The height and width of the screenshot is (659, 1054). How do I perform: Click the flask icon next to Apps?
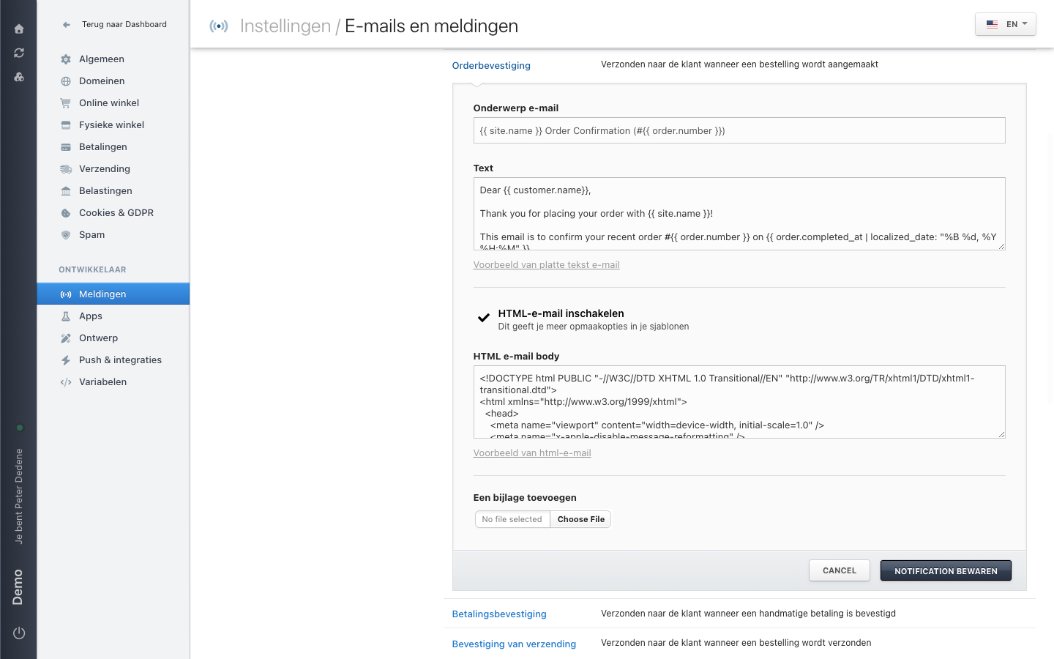pos(66,316)
